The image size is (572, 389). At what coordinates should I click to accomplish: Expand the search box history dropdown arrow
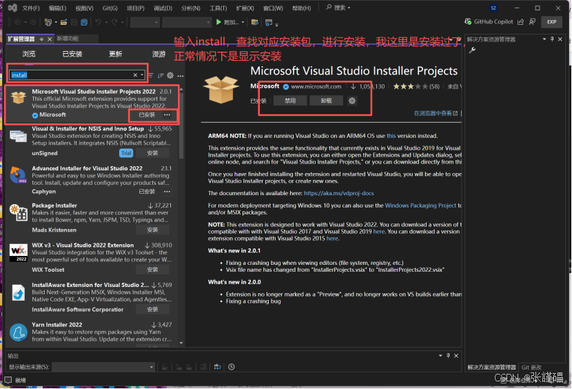point(142,75)
